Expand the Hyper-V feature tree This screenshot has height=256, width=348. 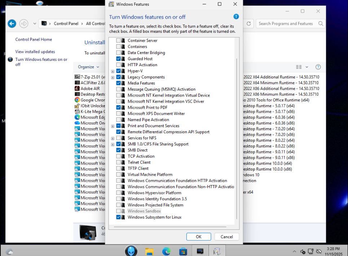click(x=113, y=71)
